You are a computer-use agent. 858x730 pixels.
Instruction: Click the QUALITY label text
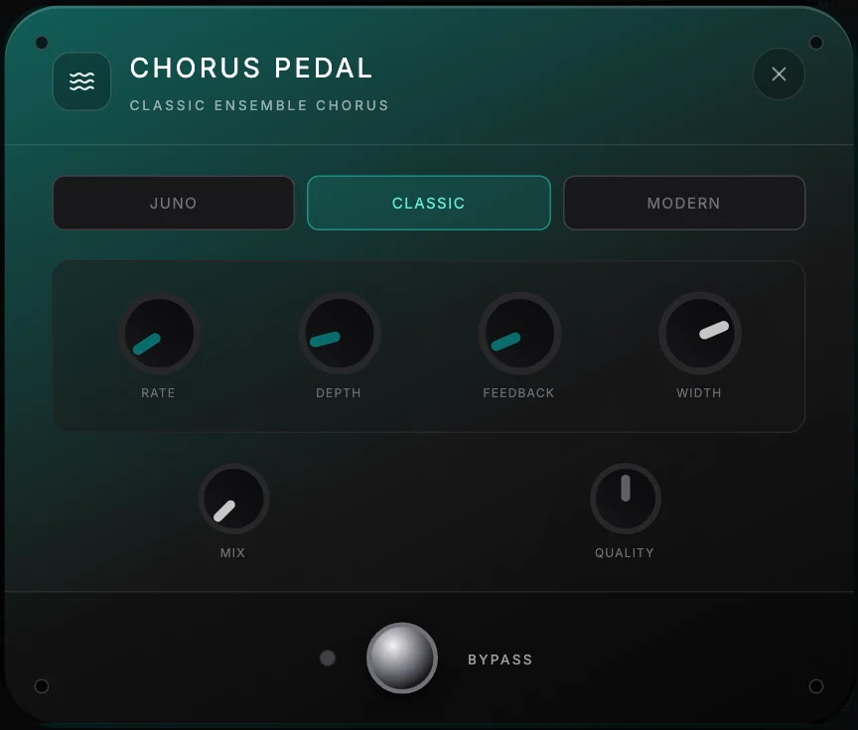pos(625,552)
